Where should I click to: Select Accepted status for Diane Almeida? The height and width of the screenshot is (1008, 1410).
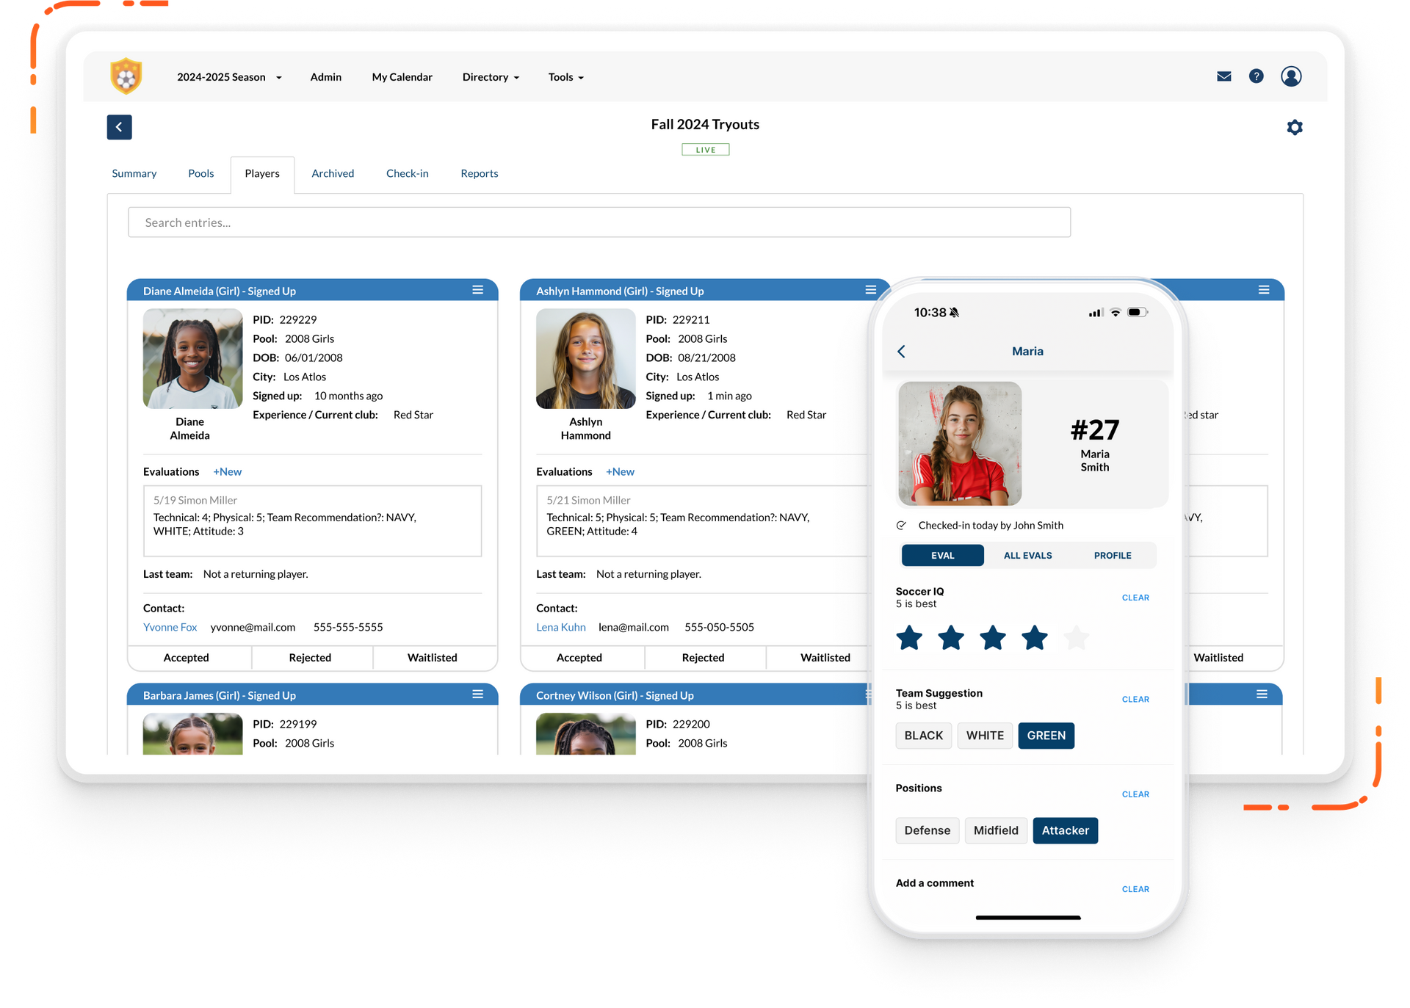click(x=187, y=657)
